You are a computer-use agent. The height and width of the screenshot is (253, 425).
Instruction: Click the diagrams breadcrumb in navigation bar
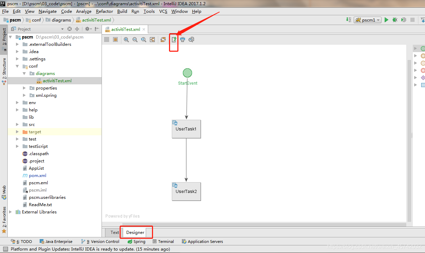coord(58,20)
